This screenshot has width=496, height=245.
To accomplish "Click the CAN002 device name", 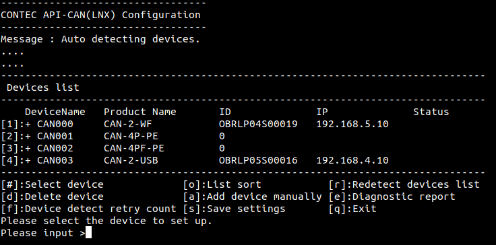I will [55, 148].
